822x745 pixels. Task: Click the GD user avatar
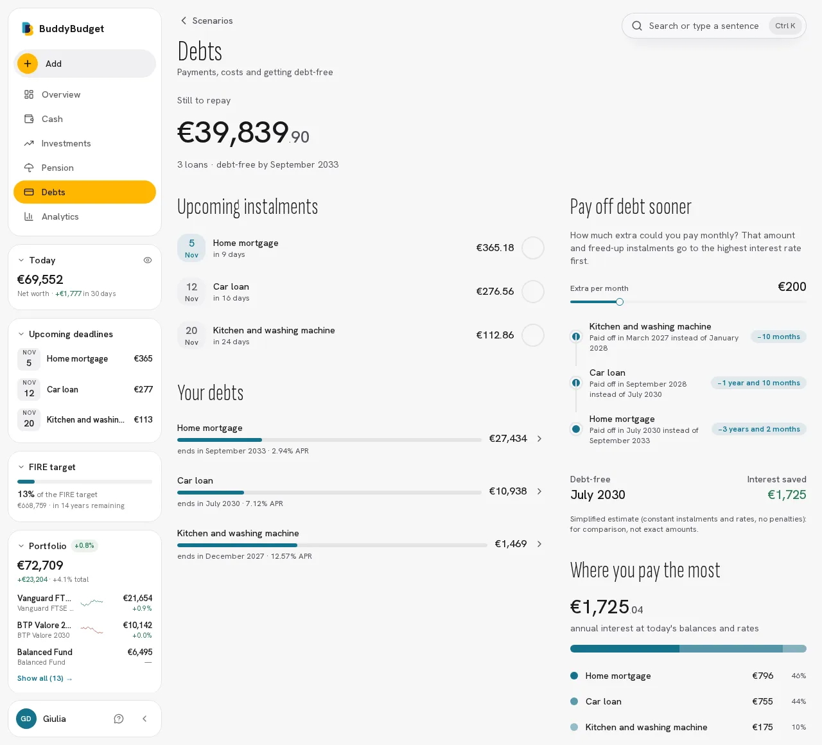tap(26, 719)
